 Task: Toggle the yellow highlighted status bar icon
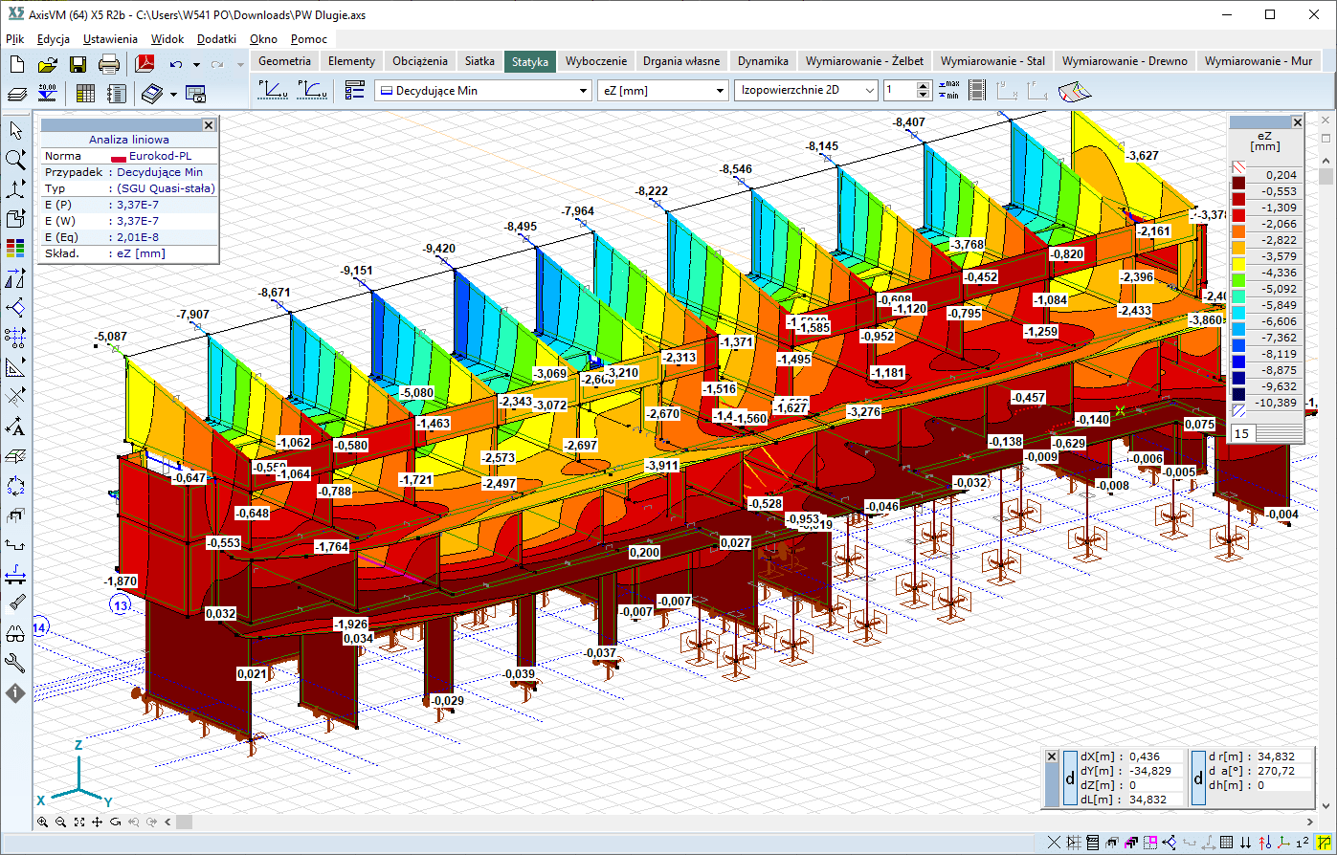(1324, 843)
